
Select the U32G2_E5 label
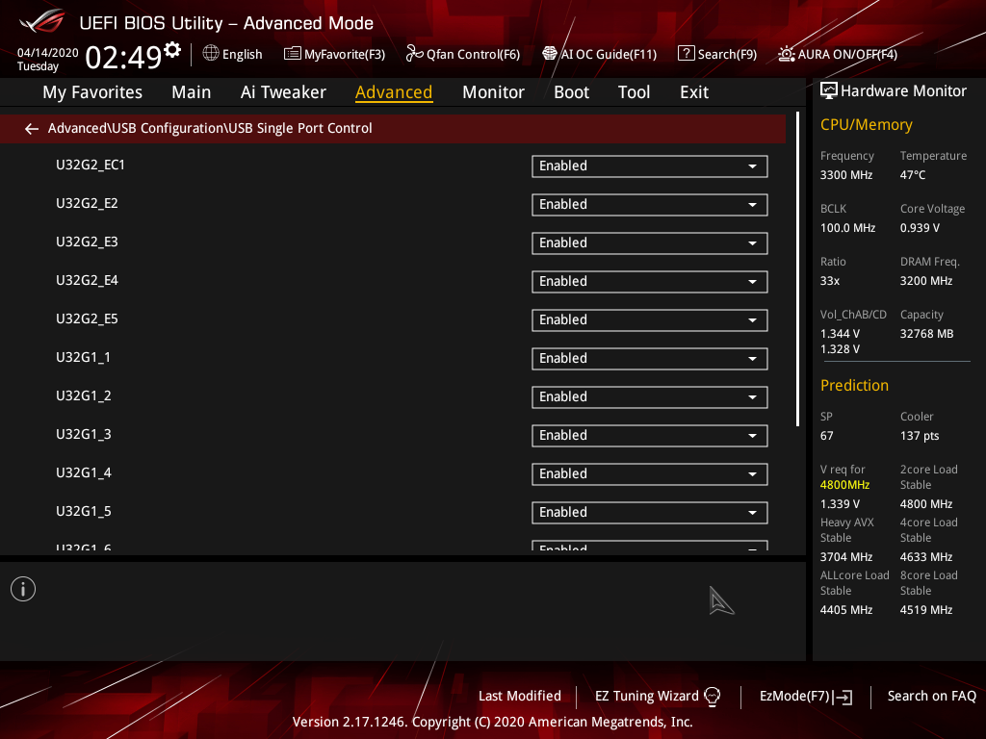(87, 319)
